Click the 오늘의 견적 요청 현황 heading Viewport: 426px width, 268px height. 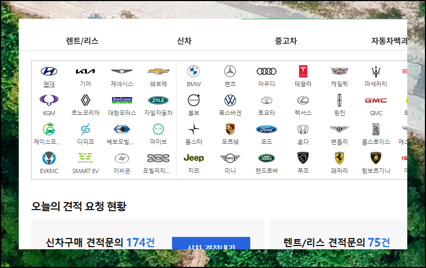point(79,206)
